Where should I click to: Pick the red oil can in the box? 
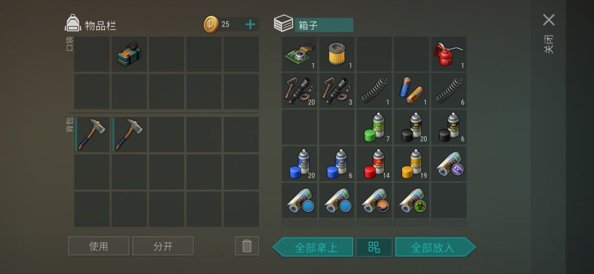tap(449, 54)
